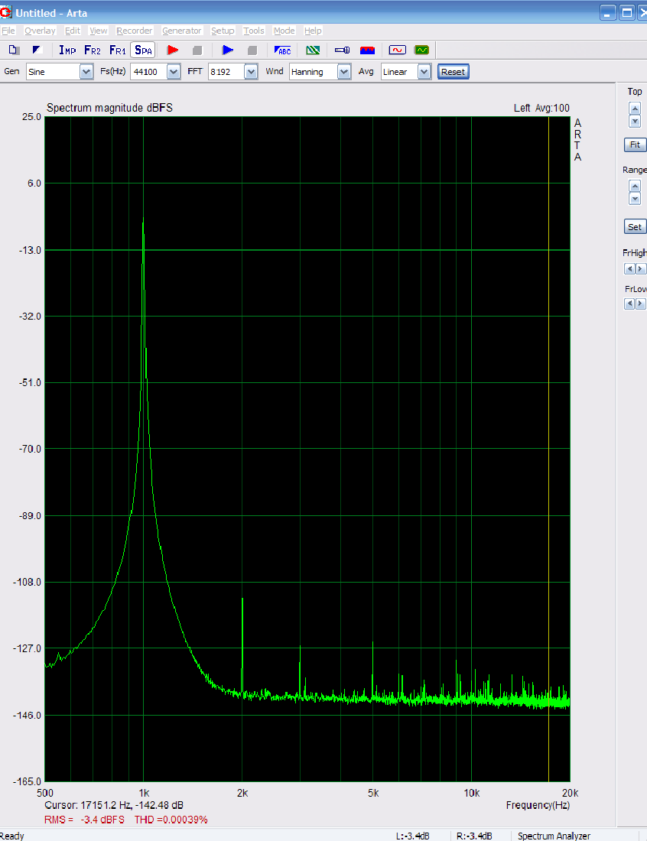Click the Reset averaging button
The height and width of the screenshot is (841, 647).
pos(454,72)
